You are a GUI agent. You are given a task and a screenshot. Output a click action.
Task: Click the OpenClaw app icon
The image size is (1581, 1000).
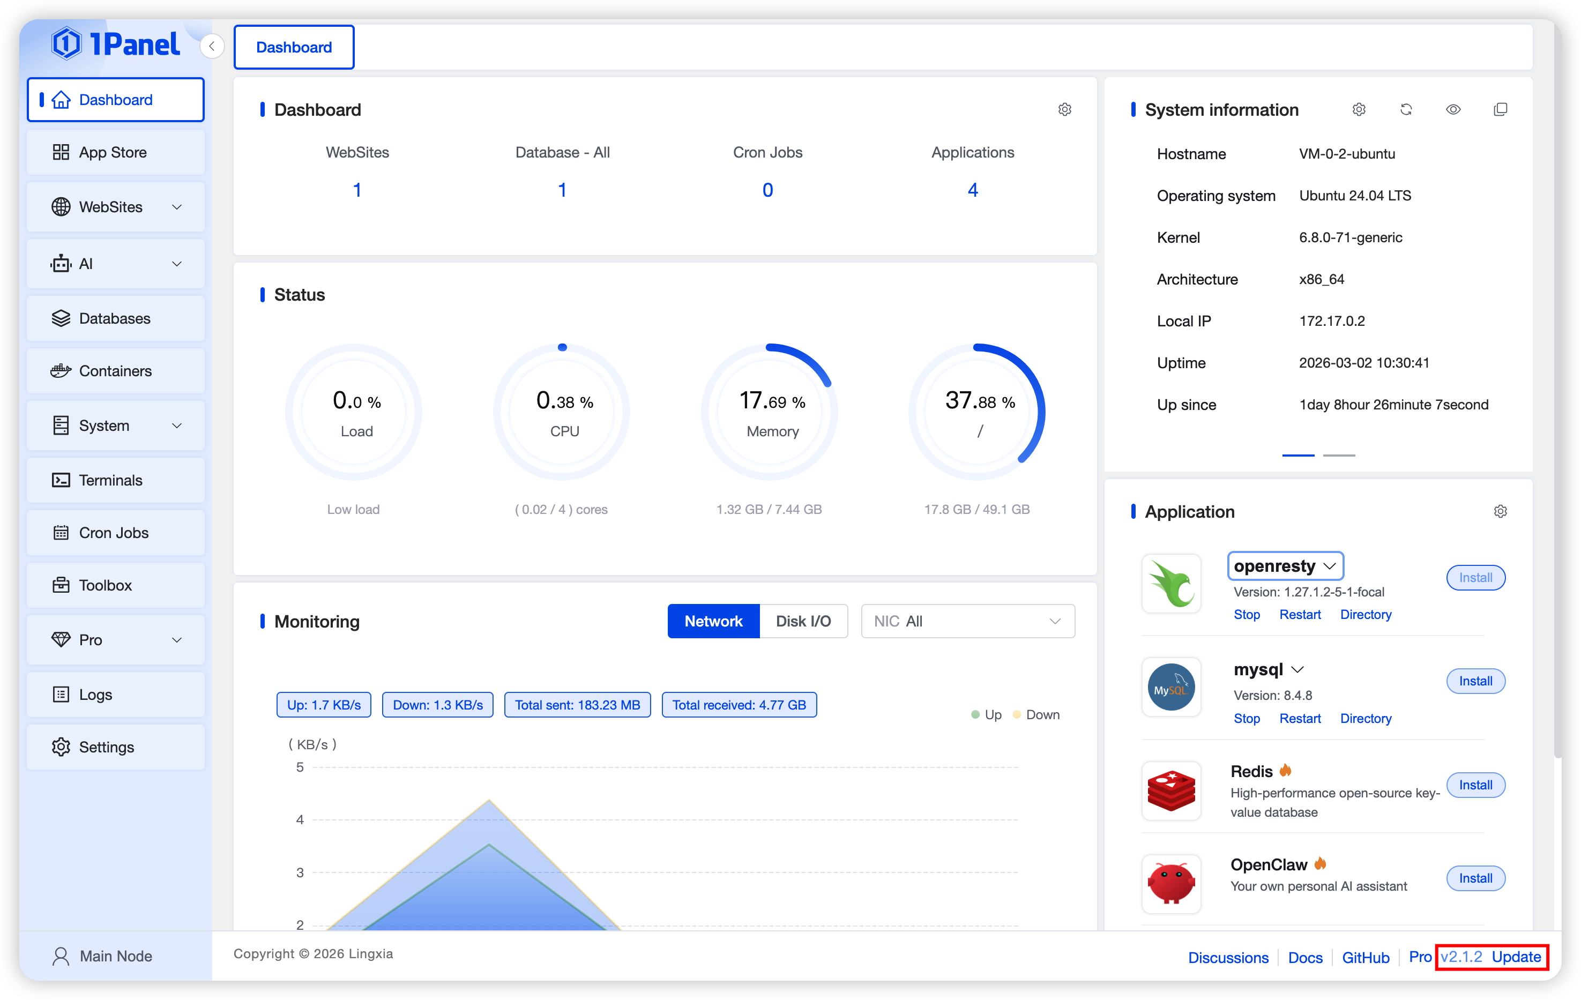click(1172, 883)
